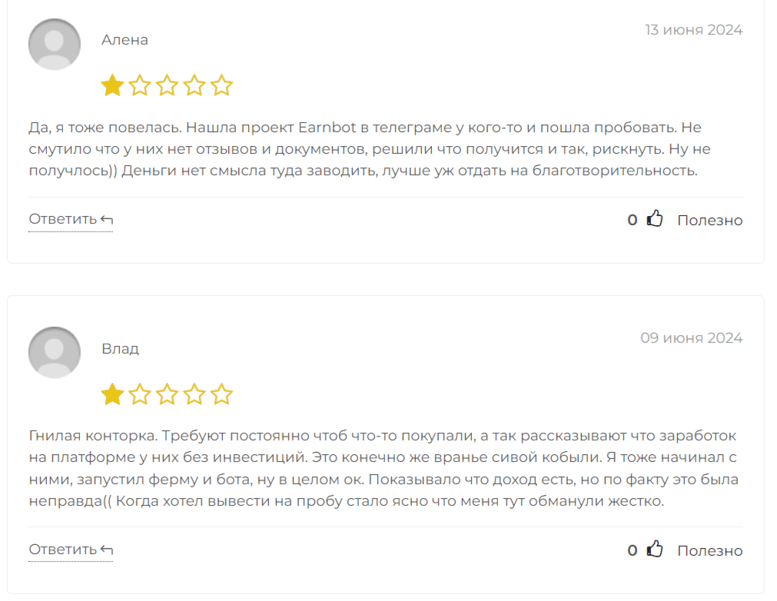Click fifth empty star in Алена's rating
Screen dimensions: 777x601
tap(221, 85)
